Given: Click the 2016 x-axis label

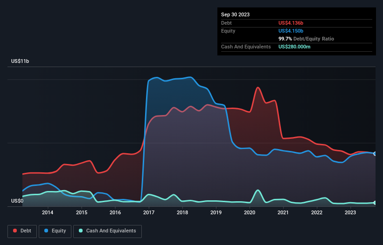Looking at the screenshot, I should 115,212.
